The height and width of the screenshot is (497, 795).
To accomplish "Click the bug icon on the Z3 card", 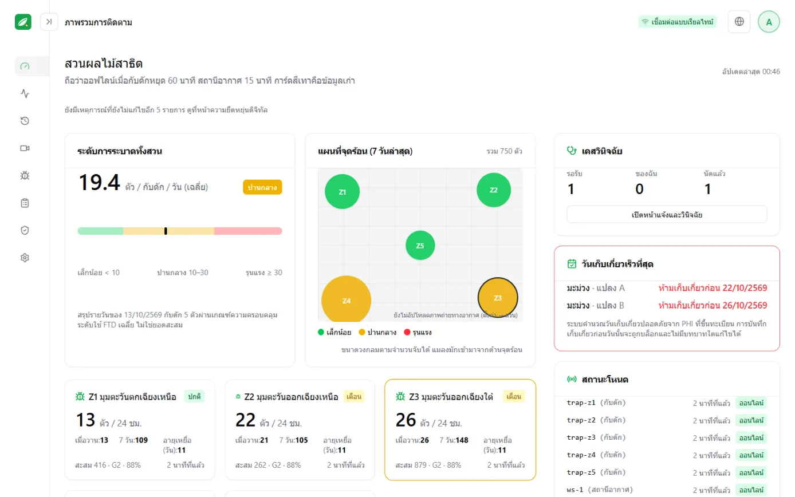I will (400, 396).
